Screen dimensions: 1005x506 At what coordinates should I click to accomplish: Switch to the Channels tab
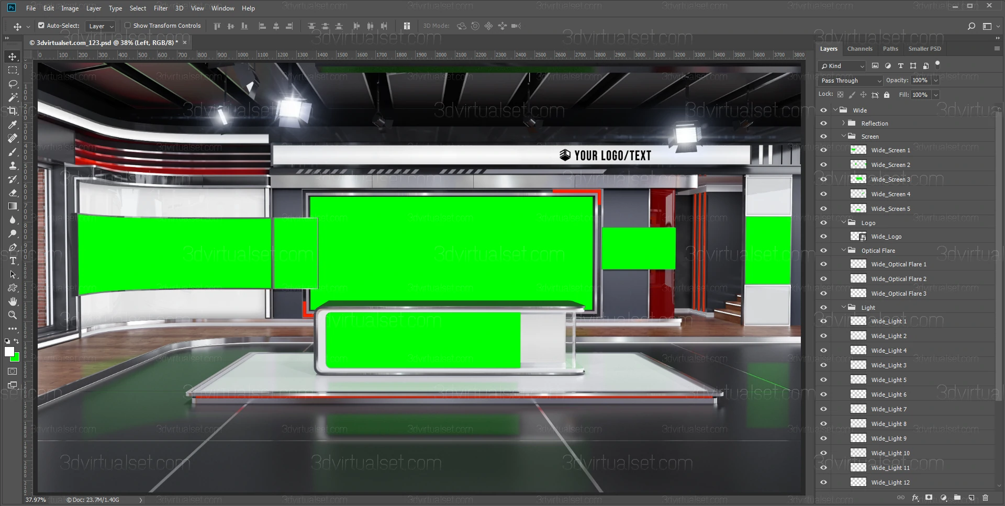[x=860, y=49]
